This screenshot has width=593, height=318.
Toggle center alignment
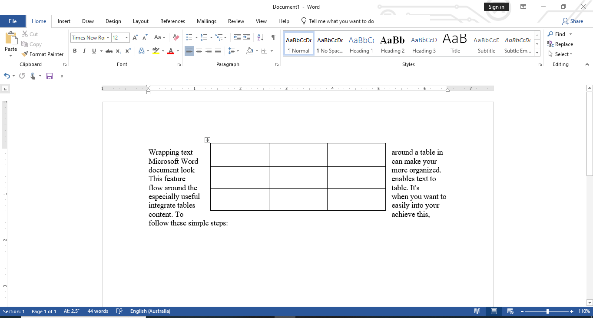(x=199, y=51)
